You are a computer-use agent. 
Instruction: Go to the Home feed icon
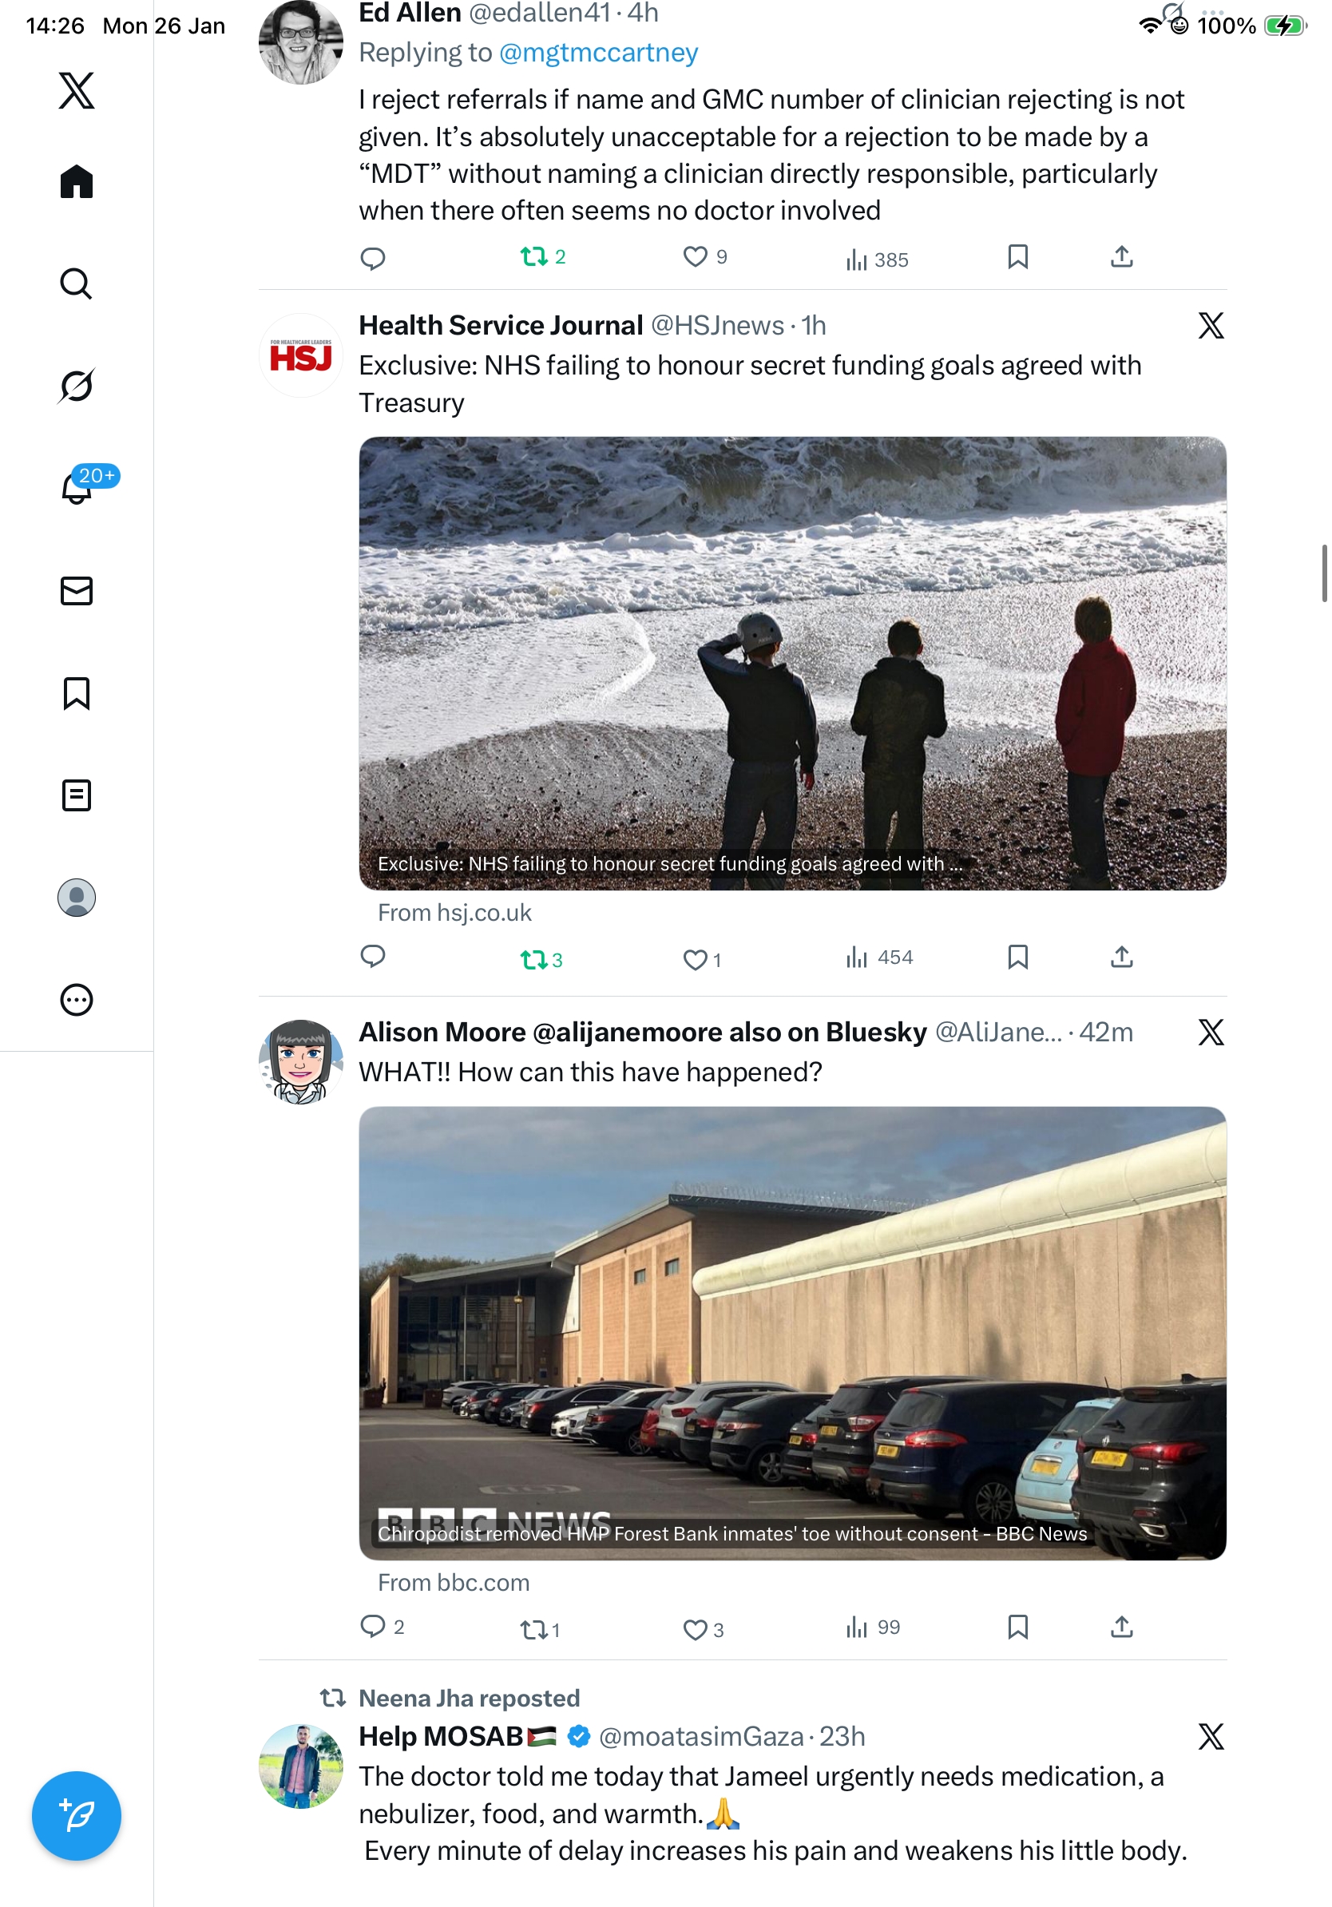click(x=77, y=181)
